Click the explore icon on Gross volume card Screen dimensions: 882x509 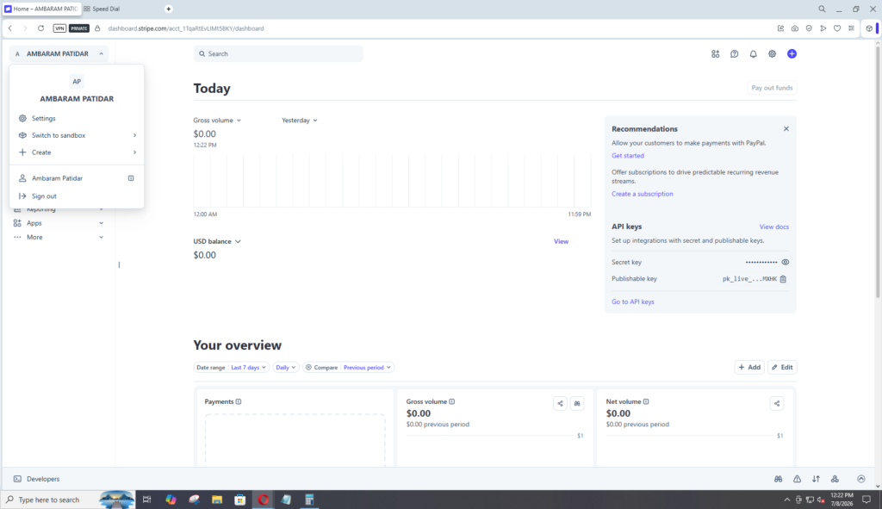(x=577, y=403)
